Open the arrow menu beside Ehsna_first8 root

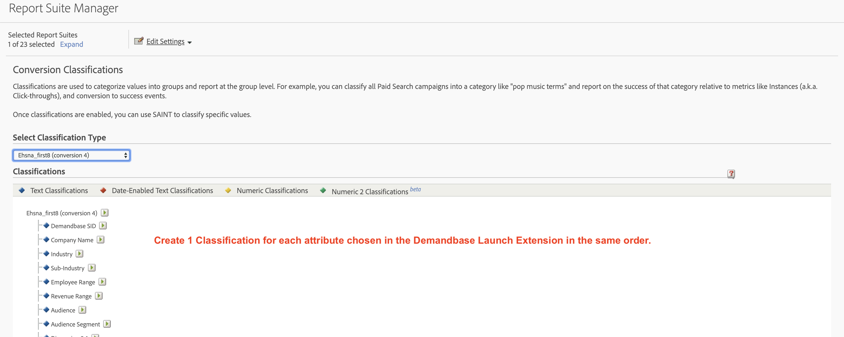coord(105,213)
